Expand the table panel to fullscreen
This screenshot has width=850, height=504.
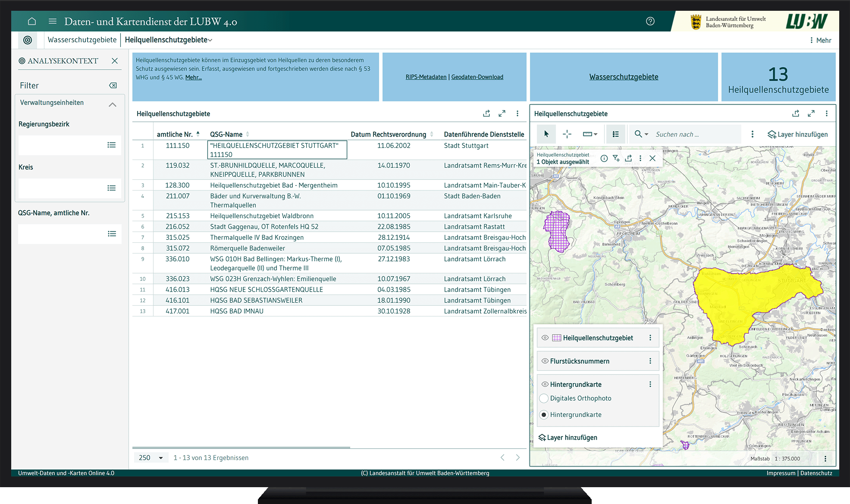coord(502,113)
